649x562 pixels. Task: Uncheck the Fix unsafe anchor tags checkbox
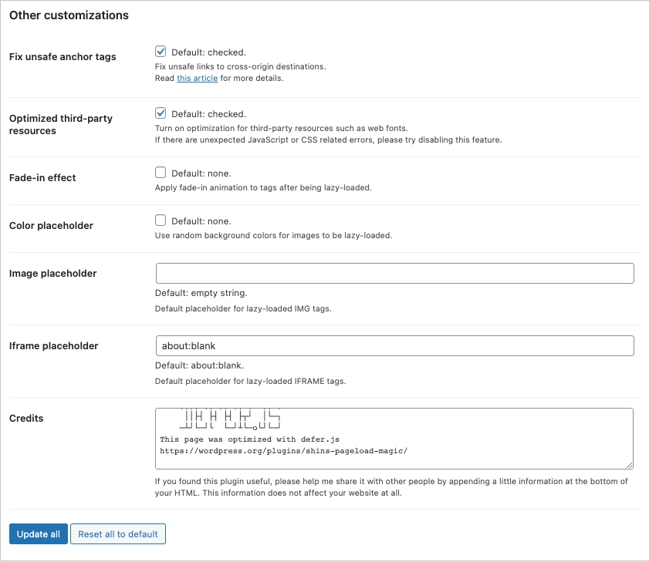click(161, 52)
